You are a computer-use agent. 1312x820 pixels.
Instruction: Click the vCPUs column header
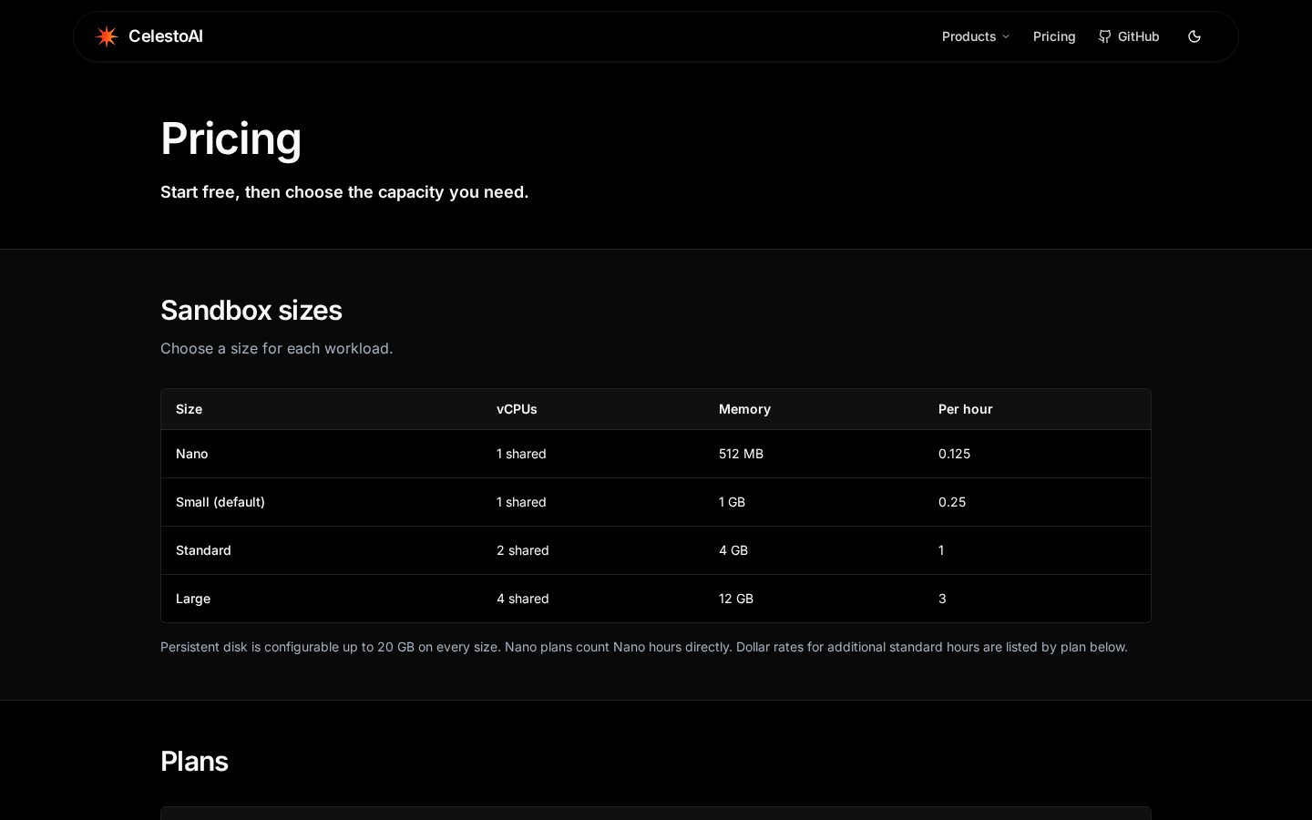pyautogui.click(x=517, y=409)
